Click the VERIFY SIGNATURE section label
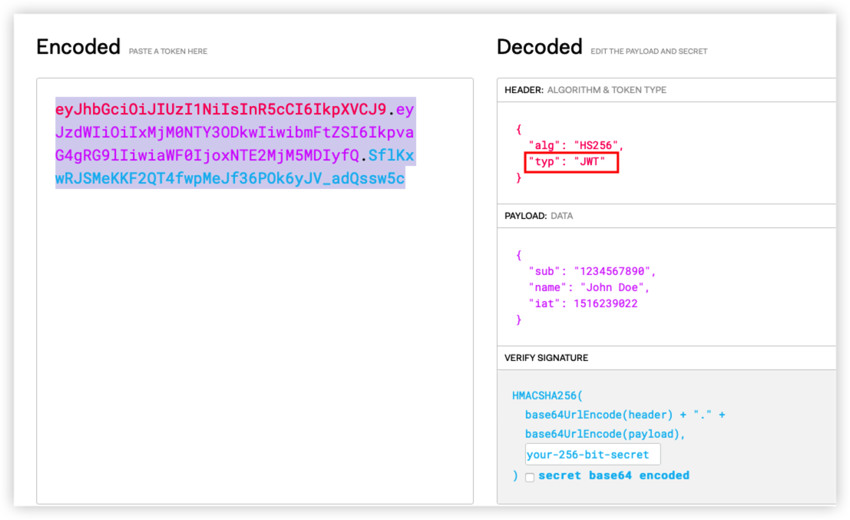 [546, 358]
